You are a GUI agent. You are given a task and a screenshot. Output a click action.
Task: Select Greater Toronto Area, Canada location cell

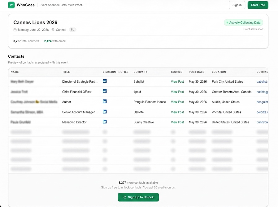[232, 92]
